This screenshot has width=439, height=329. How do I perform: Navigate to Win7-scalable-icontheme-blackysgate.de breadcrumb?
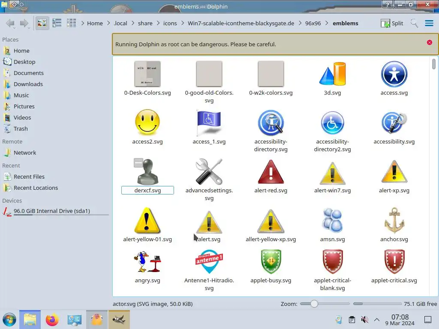241,23
